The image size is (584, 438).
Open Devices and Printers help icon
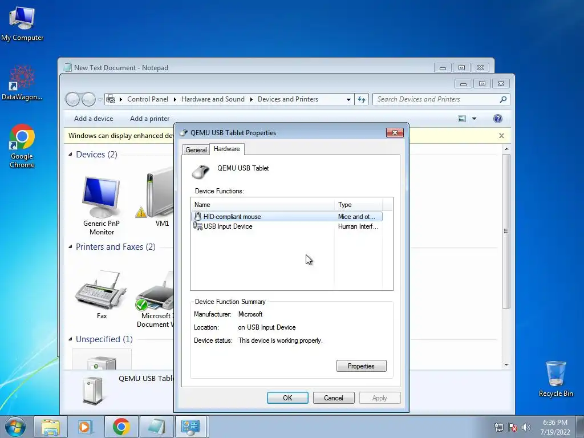[x=497, y=119]
